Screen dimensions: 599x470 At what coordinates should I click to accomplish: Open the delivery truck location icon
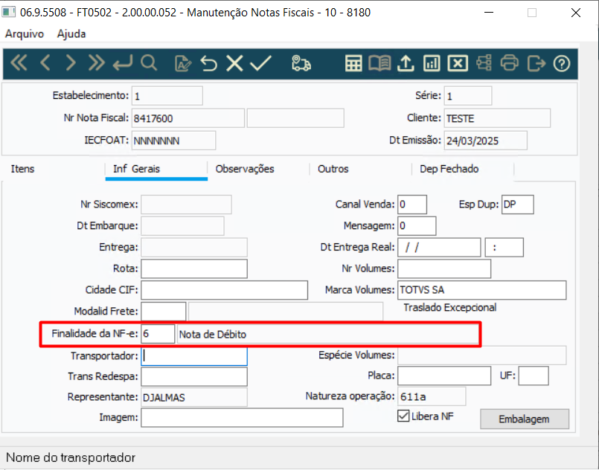pyautogui.click(x=301, y=63)
